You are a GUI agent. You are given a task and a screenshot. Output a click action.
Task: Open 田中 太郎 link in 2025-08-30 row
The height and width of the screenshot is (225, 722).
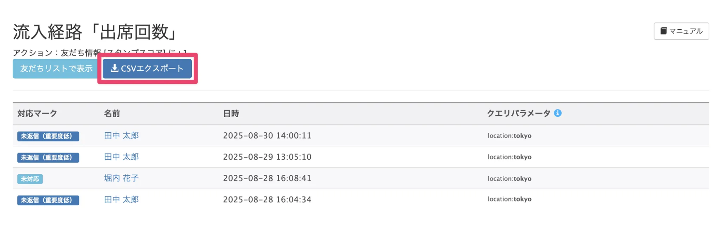tap(121, 136)
